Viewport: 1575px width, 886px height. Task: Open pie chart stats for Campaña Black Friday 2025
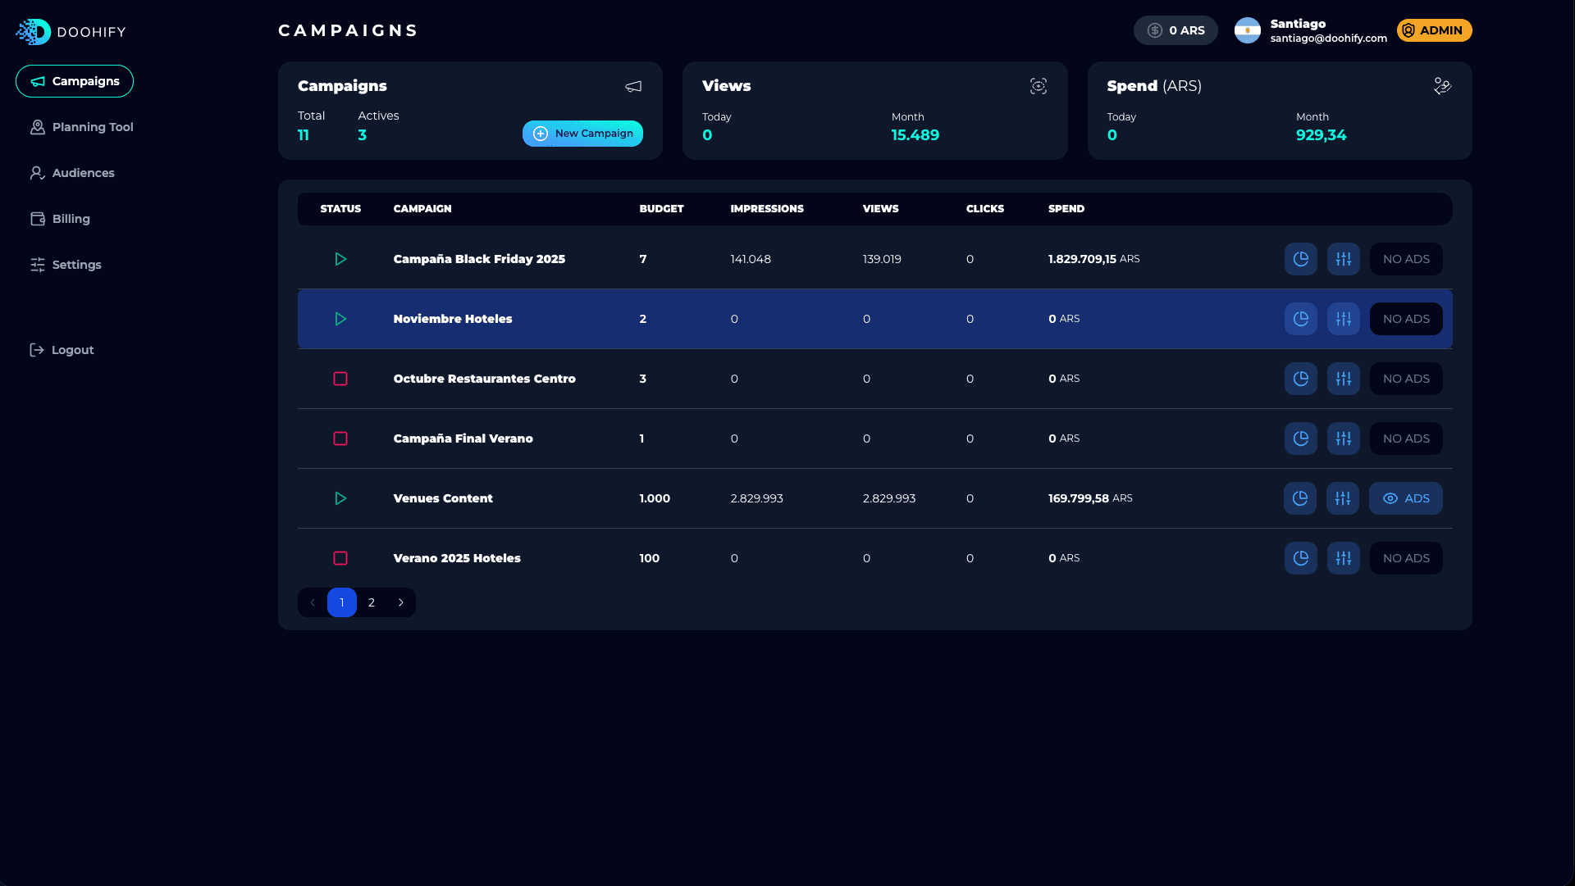1300,259
